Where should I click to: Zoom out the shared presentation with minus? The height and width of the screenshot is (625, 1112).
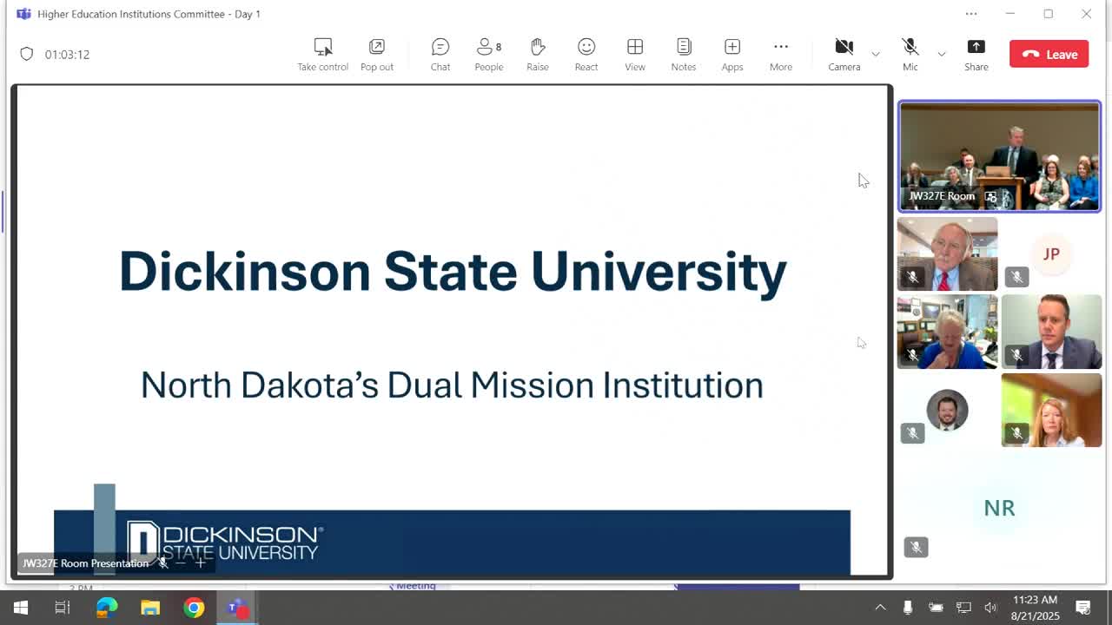(181, 563)
